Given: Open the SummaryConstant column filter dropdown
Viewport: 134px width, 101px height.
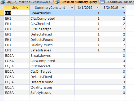Looking at the screenshot, I should [72, 8].
